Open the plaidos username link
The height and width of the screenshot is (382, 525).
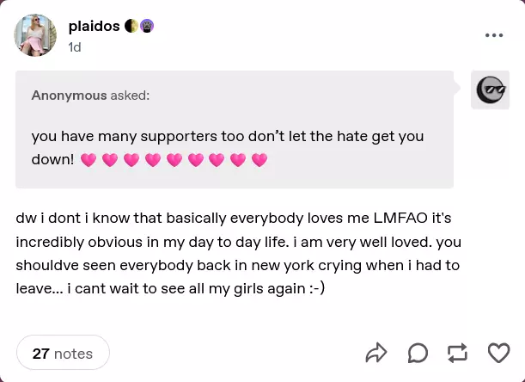(x=94, y=26)
